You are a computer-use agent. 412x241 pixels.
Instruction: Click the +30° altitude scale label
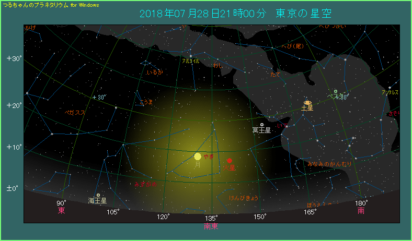(14, 58)
